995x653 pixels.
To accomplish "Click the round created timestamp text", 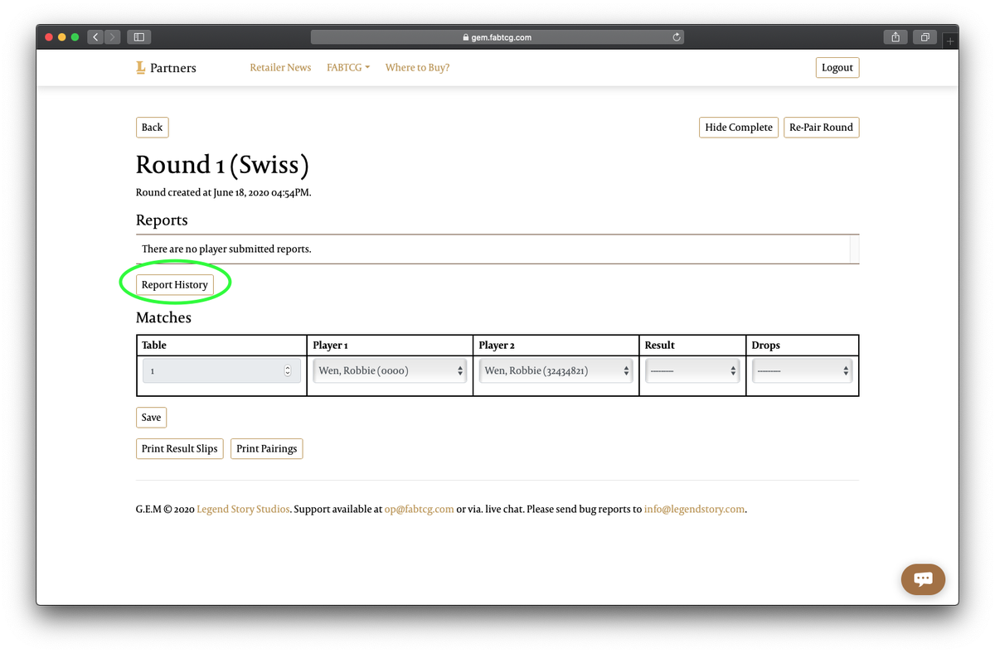I will click(x=224, y=193).
